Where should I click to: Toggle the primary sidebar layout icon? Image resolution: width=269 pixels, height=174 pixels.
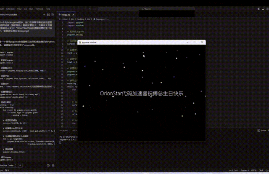click(259, 9)
